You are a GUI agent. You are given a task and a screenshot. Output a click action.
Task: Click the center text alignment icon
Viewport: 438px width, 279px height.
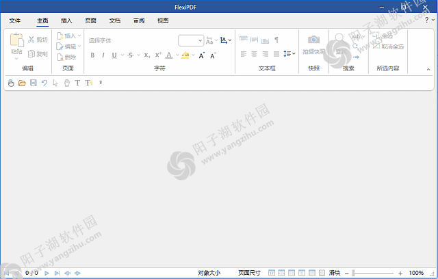[x=254, y=54]
